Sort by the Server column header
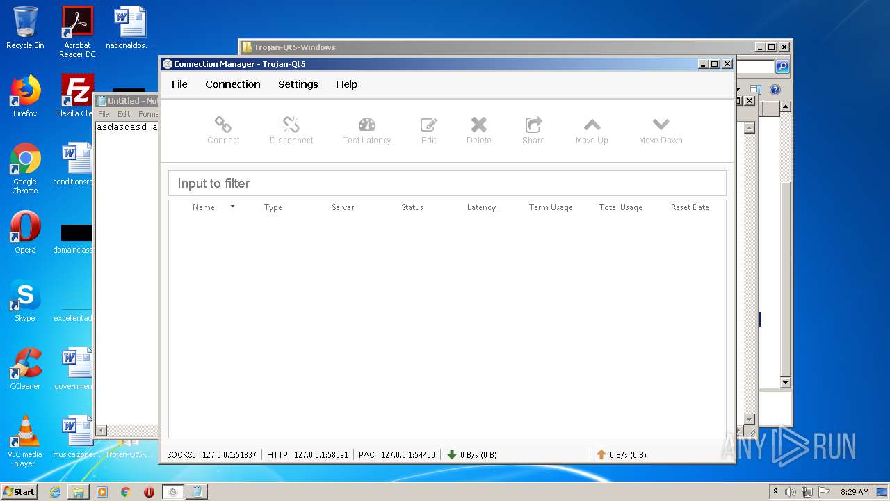Image resolution: width=890 pixels, height=501 pixels. (x=343, y=207)
